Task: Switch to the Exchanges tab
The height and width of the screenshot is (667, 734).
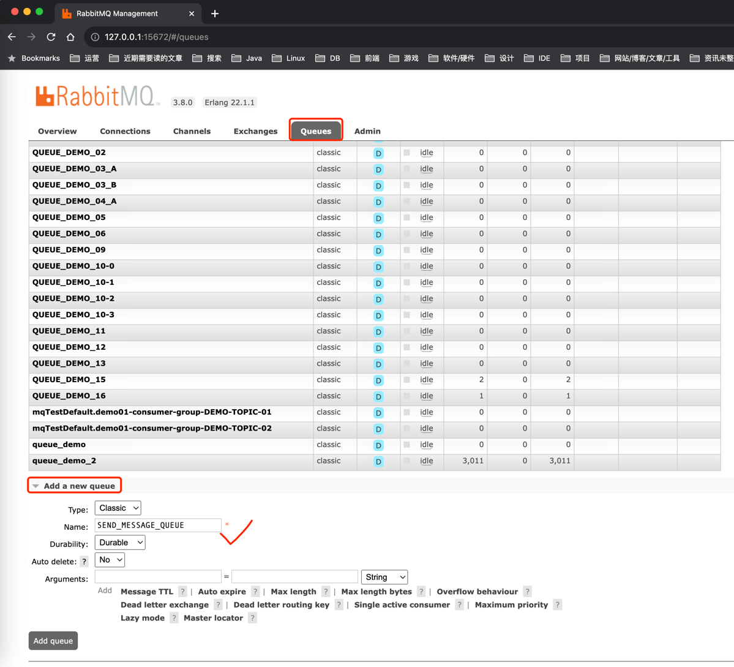Action: coord(255,131)
